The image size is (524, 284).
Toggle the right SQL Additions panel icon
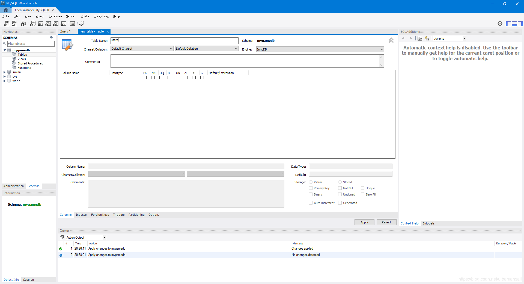[520, 24]
